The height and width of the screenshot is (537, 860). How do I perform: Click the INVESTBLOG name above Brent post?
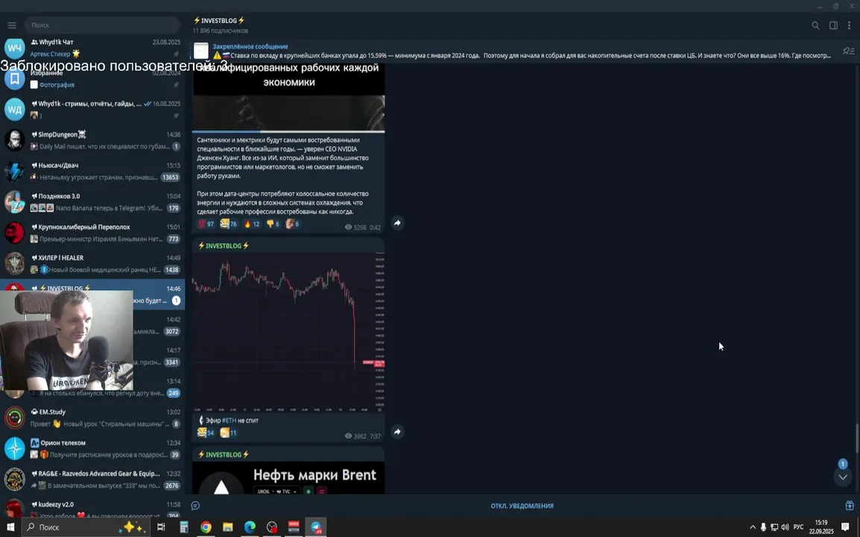(x=224, y=454)
